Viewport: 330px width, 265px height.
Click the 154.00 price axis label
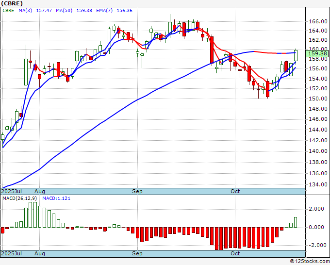pyautogui.click(x=318, y=79)
